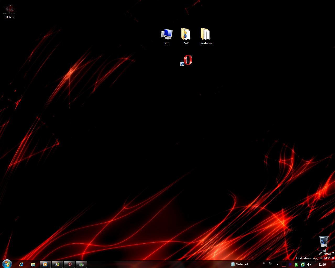Viewport: 335px width, 268px height.
Task: Open Windows Explorer from the taskbar
Action: [x=33, y=264]
